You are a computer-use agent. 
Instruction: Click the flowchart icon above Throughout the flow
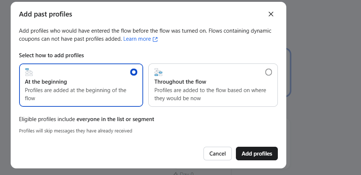click(x=159, y=72)
